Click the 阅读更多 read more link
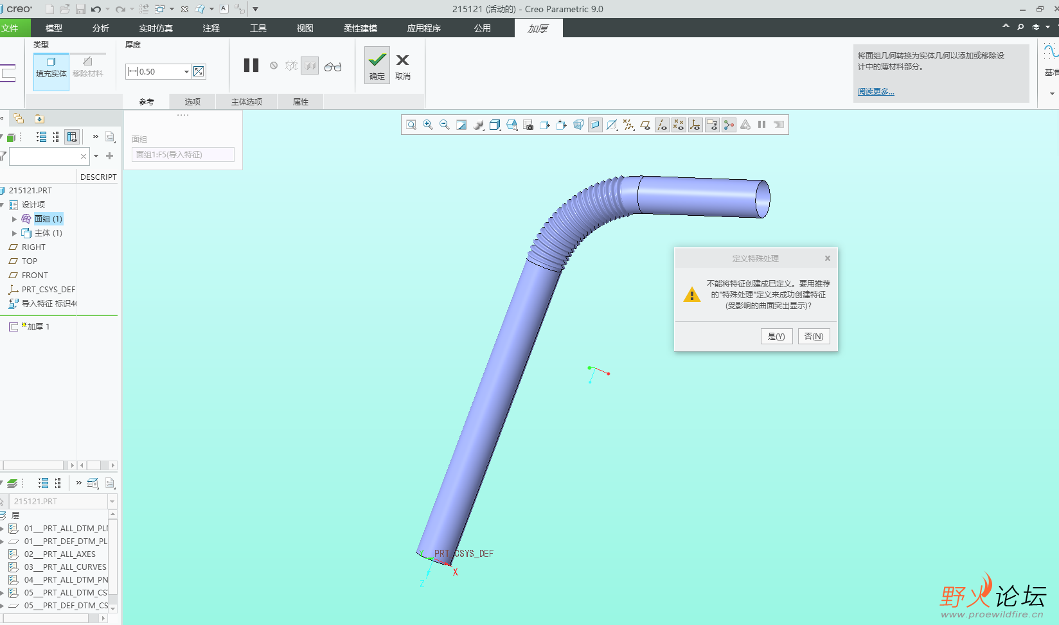The height and width of the screenshot is (625, 1059). (x=876, y=92)
